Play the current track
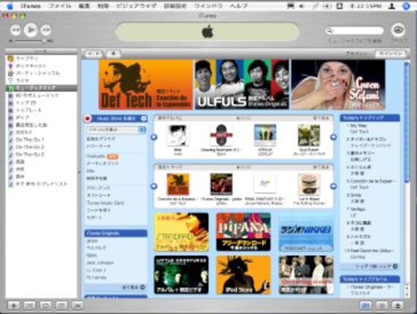This screenshot has height=314, width=417. [x=31, y=30]
